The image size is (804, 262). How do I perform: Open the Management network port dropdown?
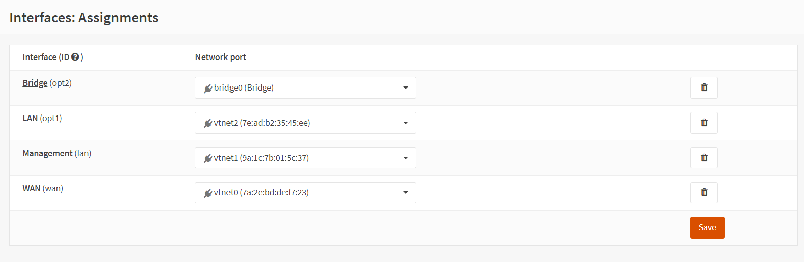(x=305, y=158)
